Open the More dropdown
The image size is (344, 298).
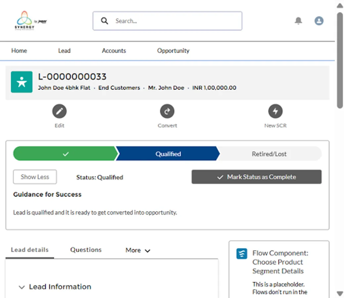coord(137,250)
